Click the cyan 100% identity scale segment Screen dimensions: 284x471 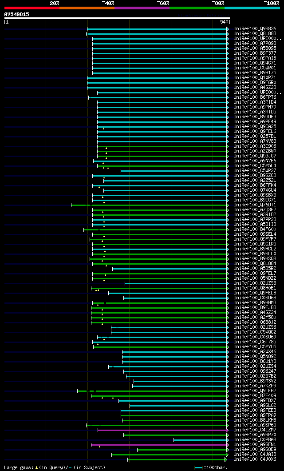pyautogui.click(x=252, y=8)
